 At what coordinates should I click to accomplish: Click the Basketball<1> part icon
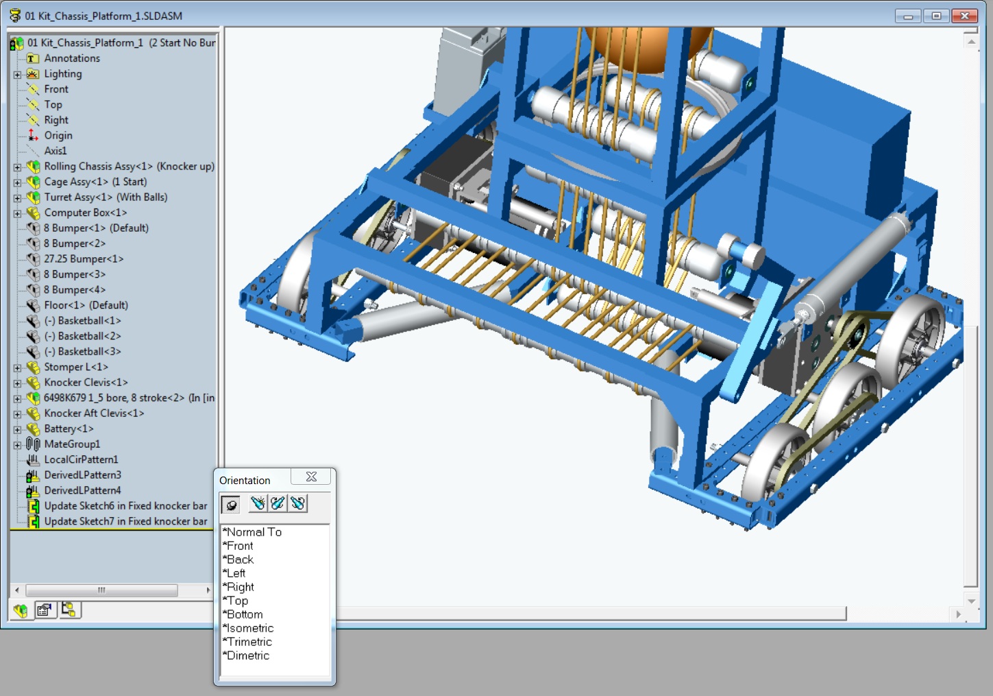[33, 321]
